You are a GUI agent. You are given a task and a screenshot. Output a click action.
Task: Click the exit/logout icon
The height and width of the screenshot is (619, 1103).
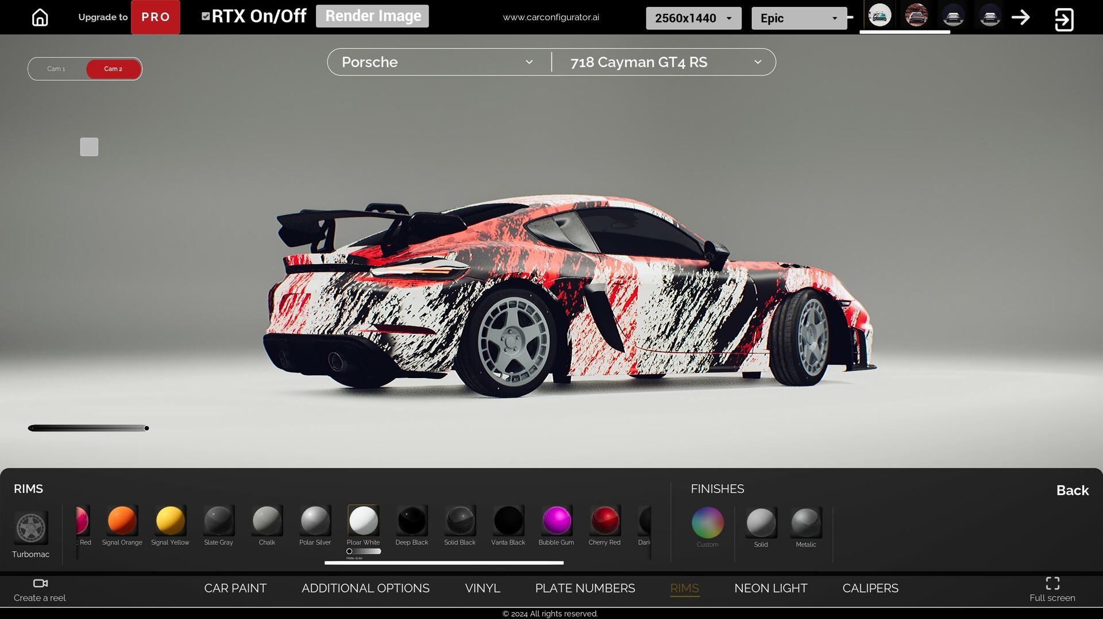coord(1064,20)
